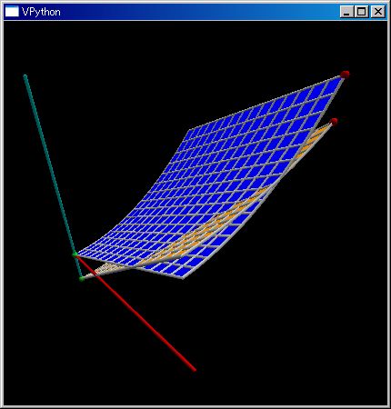Click the large red sphere at top corner
The width and height of the screenshot is (391, 409).
(x=345, y=75)
